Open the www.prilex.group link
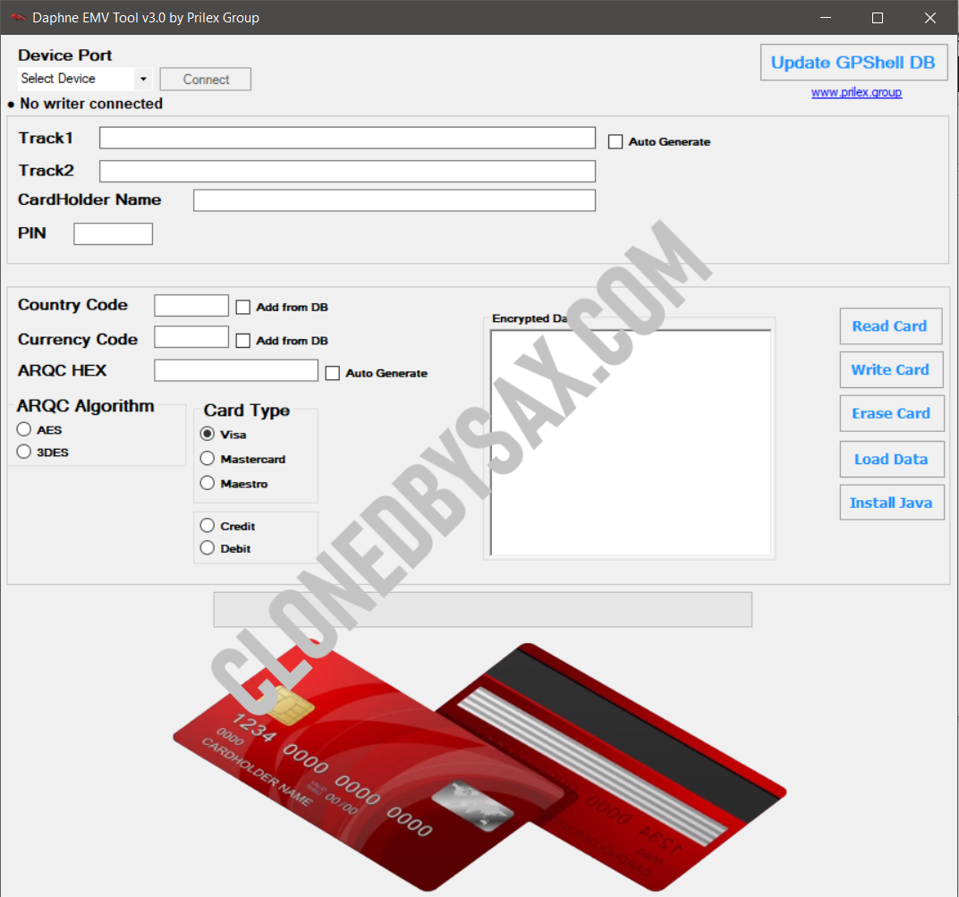Screen dimensions: 959x897 856,92
